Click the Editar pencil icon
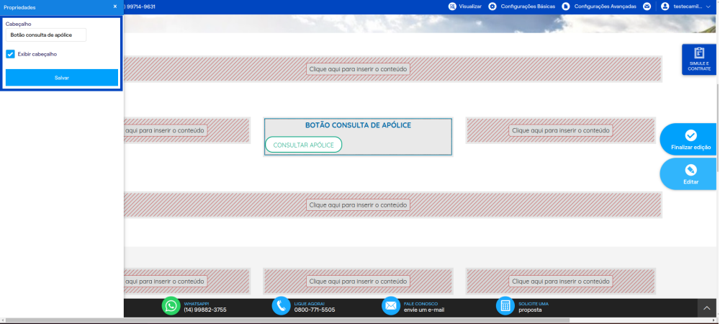Viewport: 720px width, 324px height. point(690,170)
